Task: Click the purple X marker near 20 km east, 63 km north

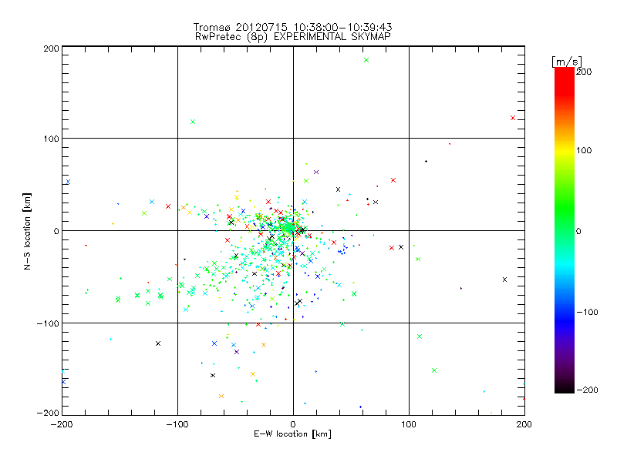Action: point(316,172)
